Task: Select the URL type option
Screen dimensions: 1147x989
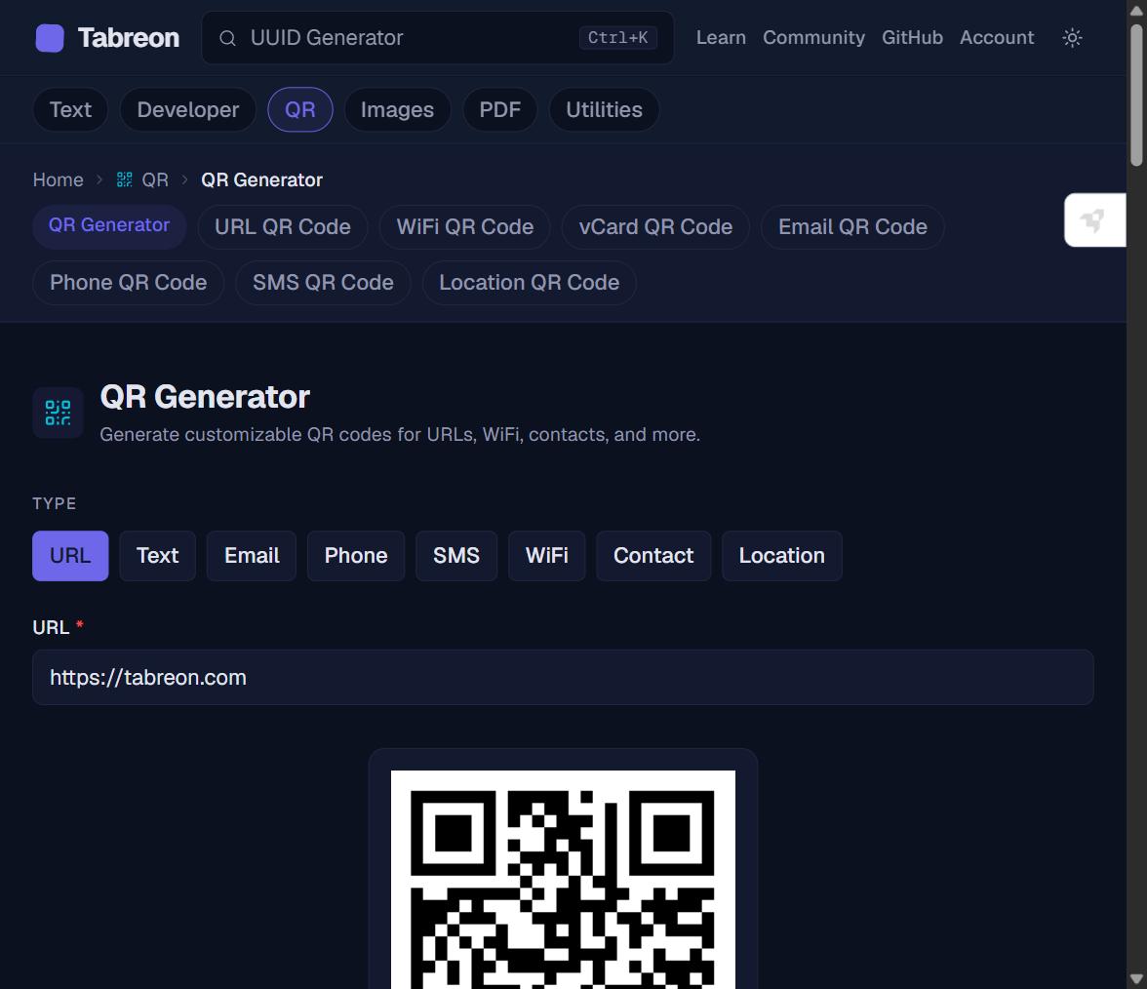Action: pos(70,556)
